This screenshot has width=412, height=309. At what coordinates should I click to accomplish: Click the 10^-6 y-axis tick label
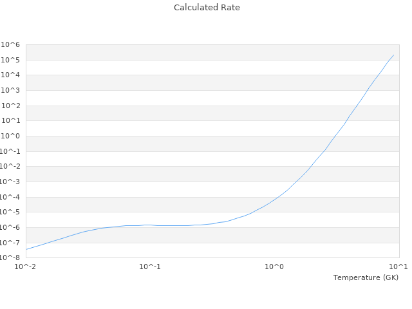10,227
